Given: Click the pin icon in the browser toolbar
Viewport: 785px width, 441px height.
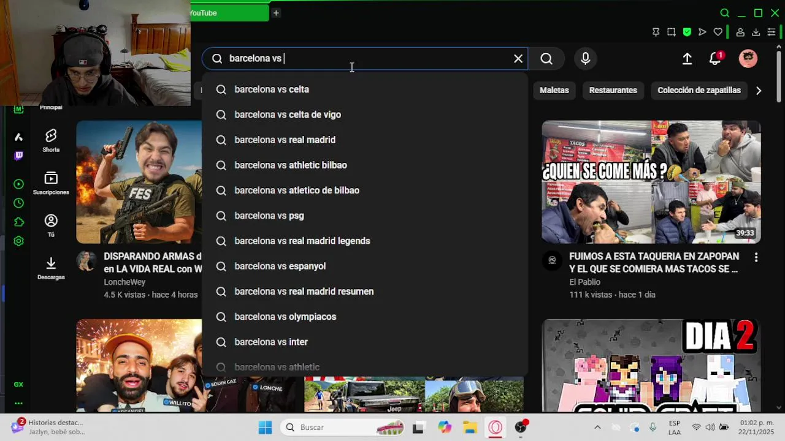Looking at the screenshot, I should point(656,32).
